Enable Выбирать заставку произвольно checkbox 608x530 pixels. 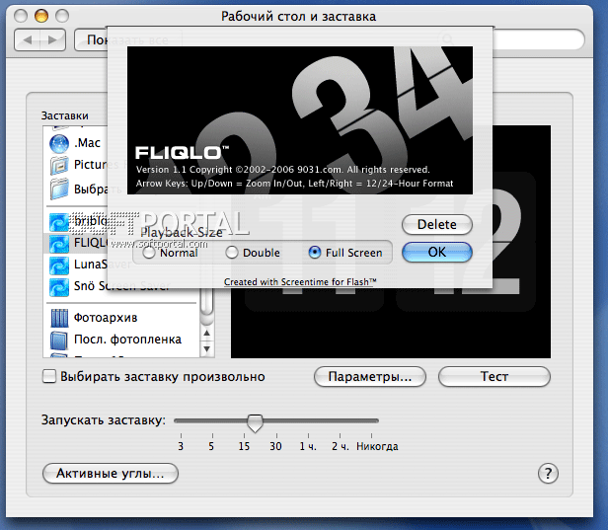[x=49, y=376]
